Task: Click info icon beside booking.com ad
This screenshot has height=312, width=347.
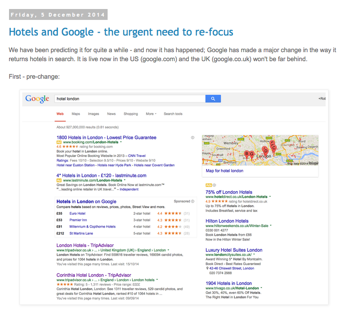Action: [192, 138]
